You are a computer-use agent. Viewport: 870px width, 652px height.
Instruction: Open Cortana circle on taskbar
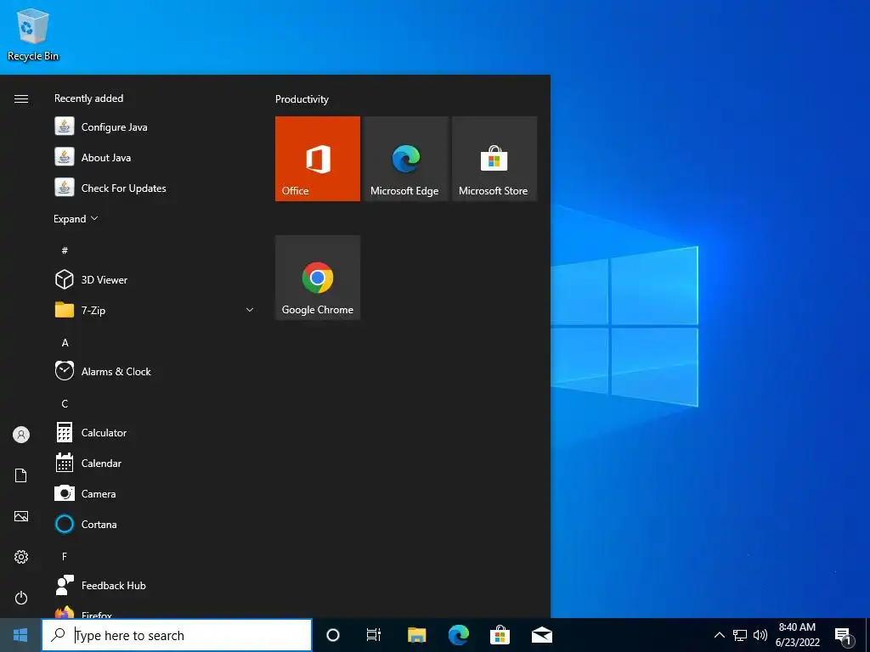click(333, 635)
